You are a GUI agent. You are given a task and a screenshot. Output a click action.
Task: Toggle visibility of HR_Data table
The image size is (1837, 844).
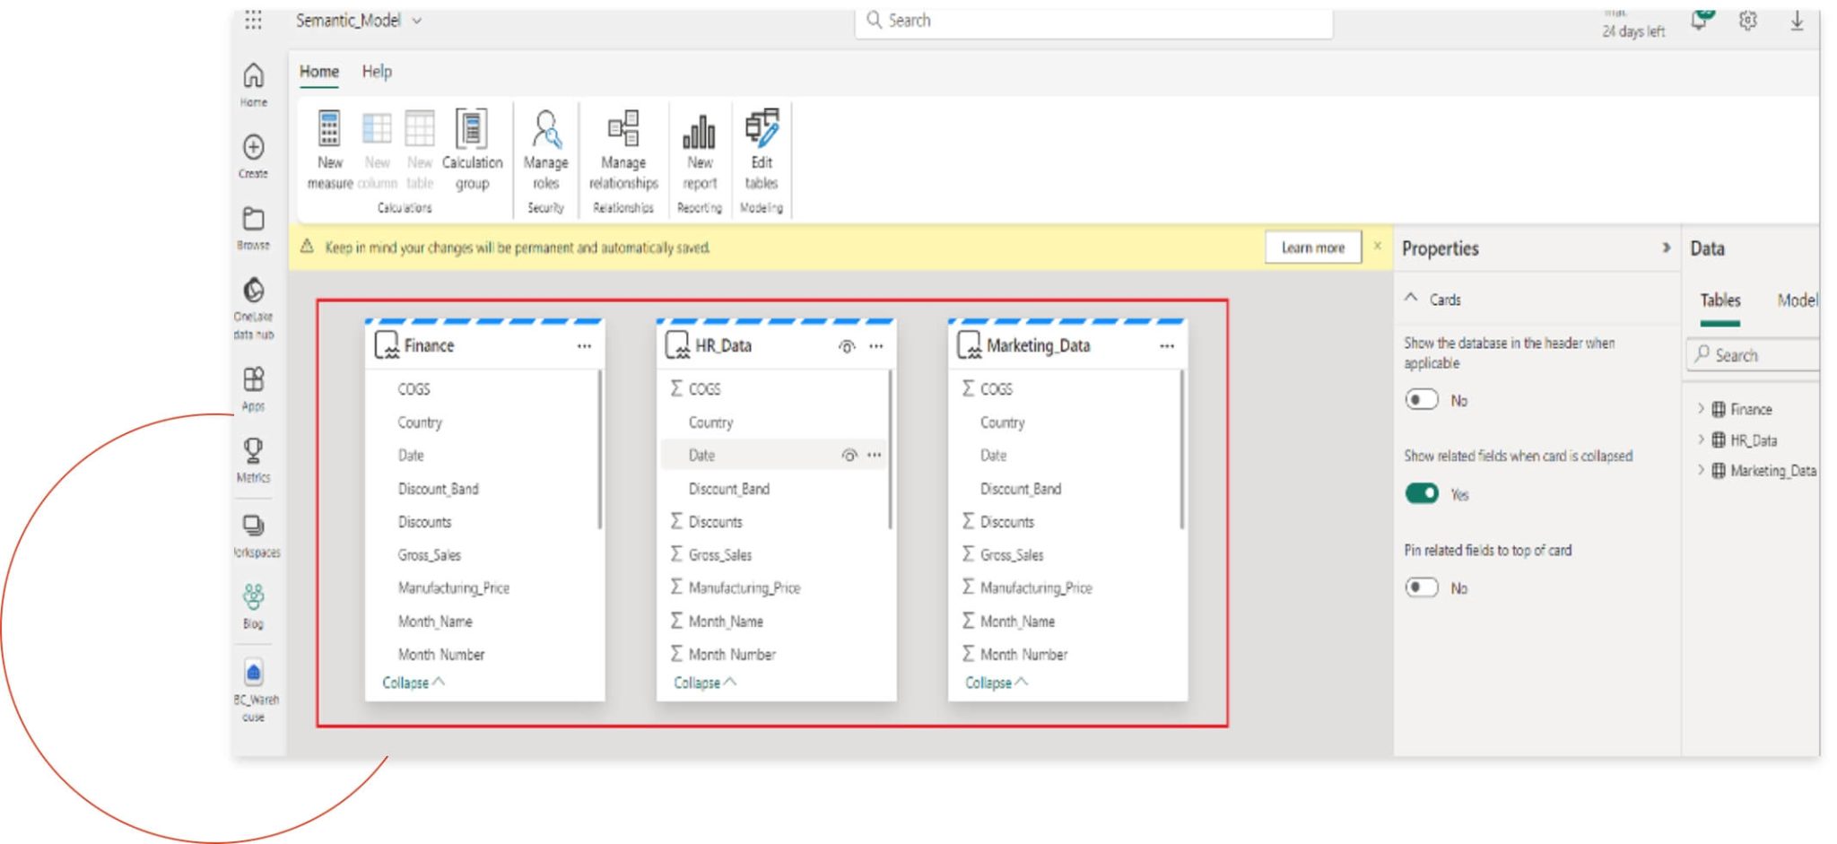[x=847, y=346]
